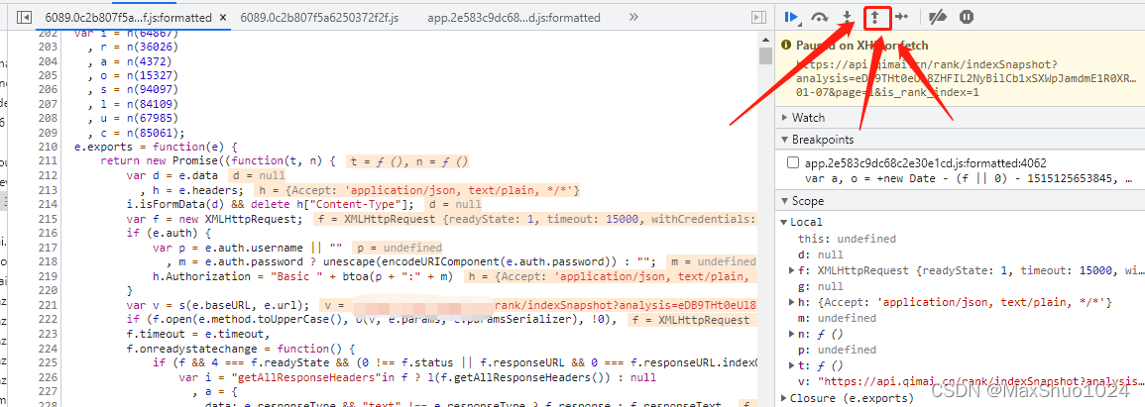Hide the debugger sidebar icon
Screen dimensions: 1145x407
pyautogui.click(x=759, y=17)
